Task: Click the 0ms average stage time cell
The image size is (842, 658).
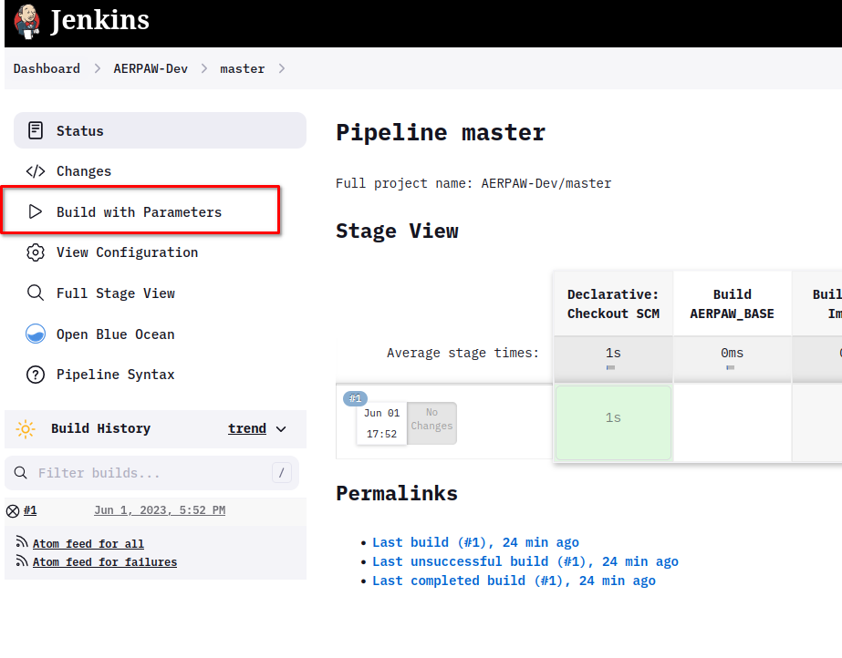Action: (x=732, y=359)
